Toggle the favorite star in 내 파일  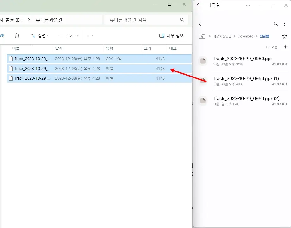pyautogui.click(x=284, y=36)
